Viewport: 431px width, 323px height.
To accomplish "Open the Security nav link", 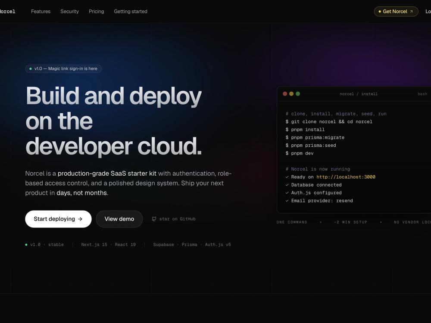I will 69,12.
